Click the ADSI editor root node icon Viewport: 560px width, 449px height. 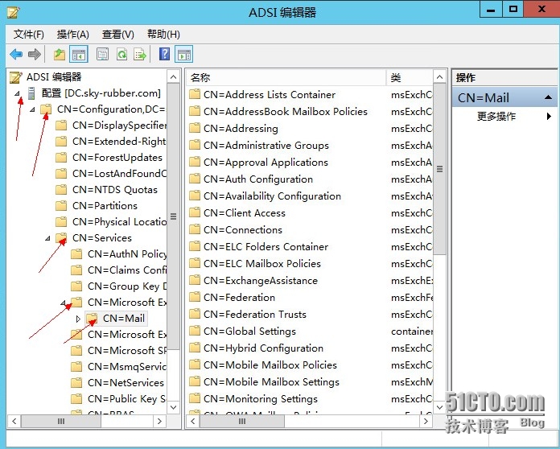tap(16, 77)
